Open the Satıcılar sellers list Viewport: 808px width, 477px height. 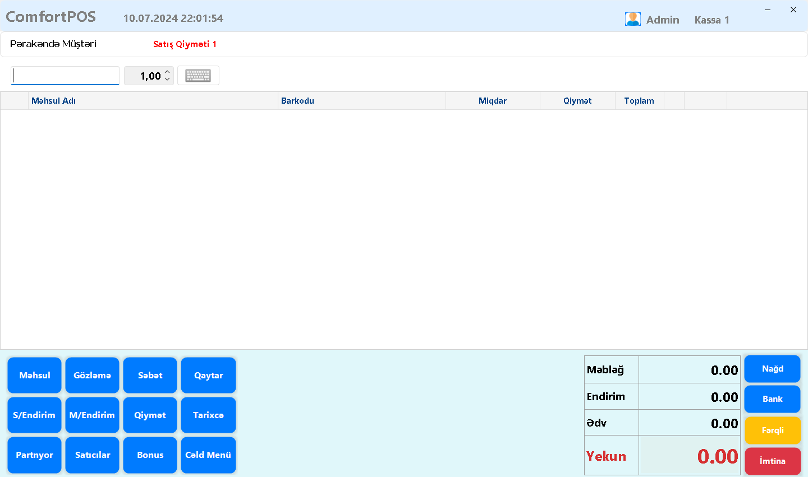pos(93,455)
